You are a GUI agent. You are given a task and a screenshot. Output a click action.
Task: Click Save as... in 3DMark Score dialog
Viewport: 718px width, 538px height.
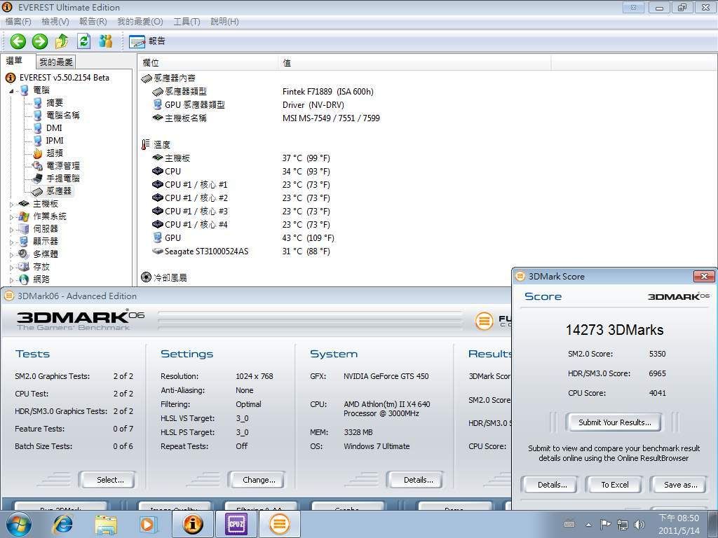[x=680, y=485]
